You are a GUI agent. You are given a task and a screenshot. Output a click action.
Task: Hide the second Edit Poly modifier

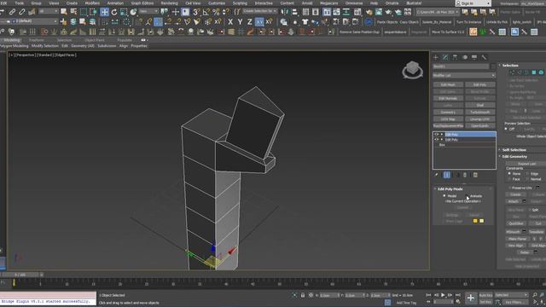point(436,140)
